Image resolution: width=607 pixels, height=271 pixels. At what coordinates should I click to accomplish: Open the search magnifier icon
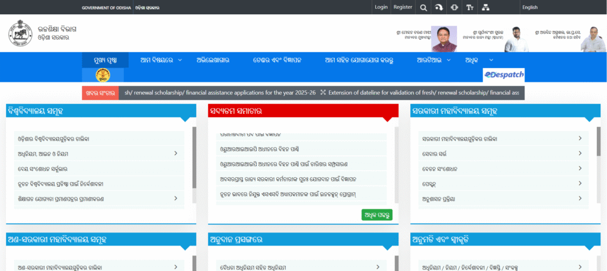coord(423,7)
